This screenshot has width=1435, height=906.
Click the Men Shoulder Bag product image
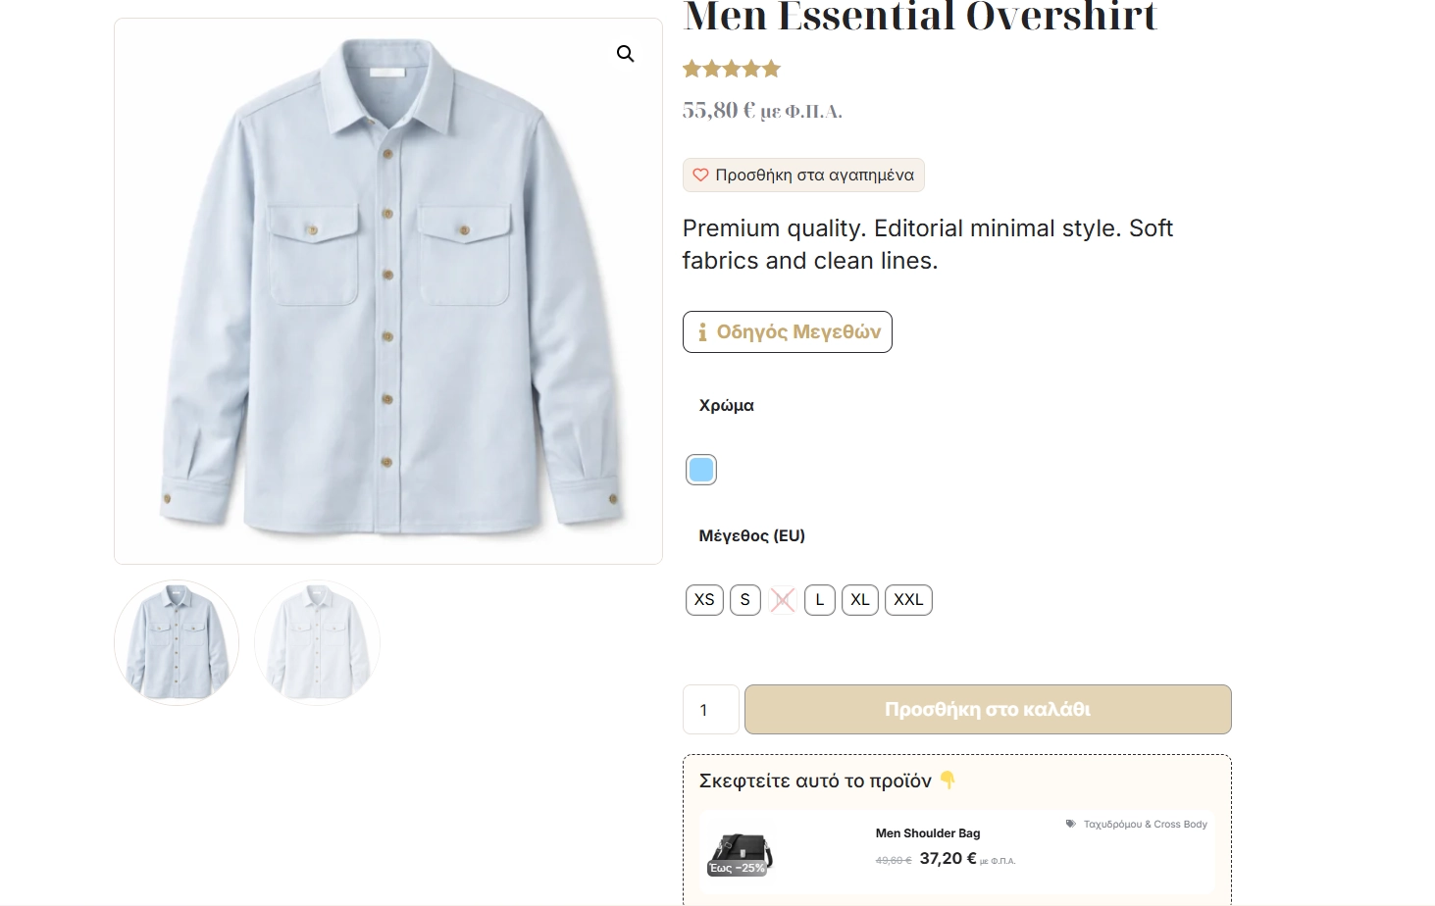741,853
